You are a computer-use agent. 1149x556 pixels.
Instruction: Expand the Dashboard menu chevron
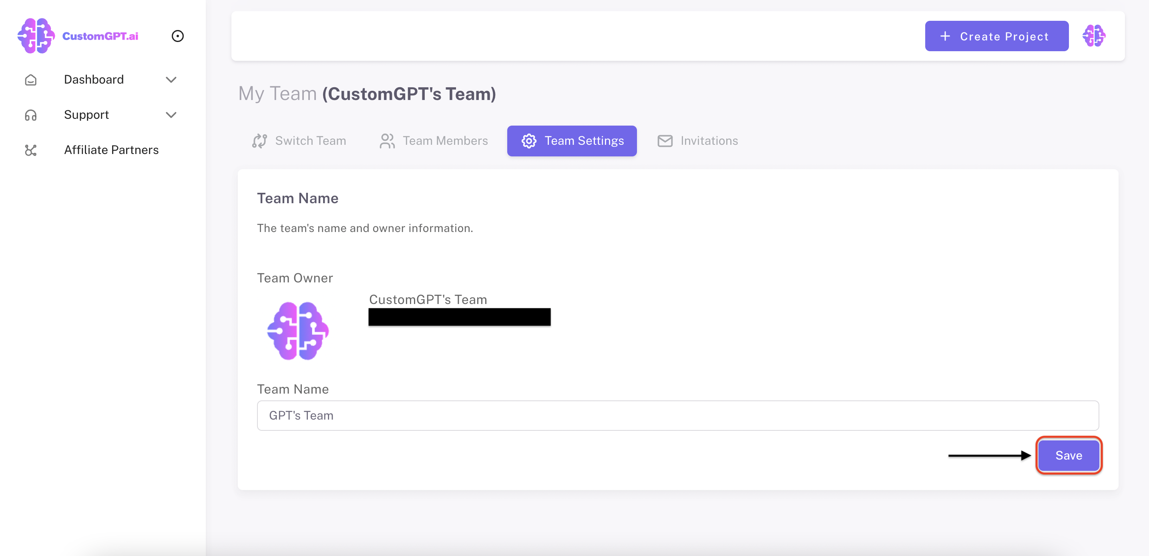pos(171,80)
